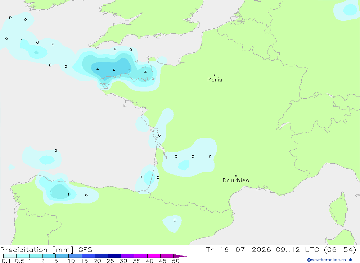Pick the 30–35 mm violet legend swatch
The image size is (360, 263).
pos(128,256)
